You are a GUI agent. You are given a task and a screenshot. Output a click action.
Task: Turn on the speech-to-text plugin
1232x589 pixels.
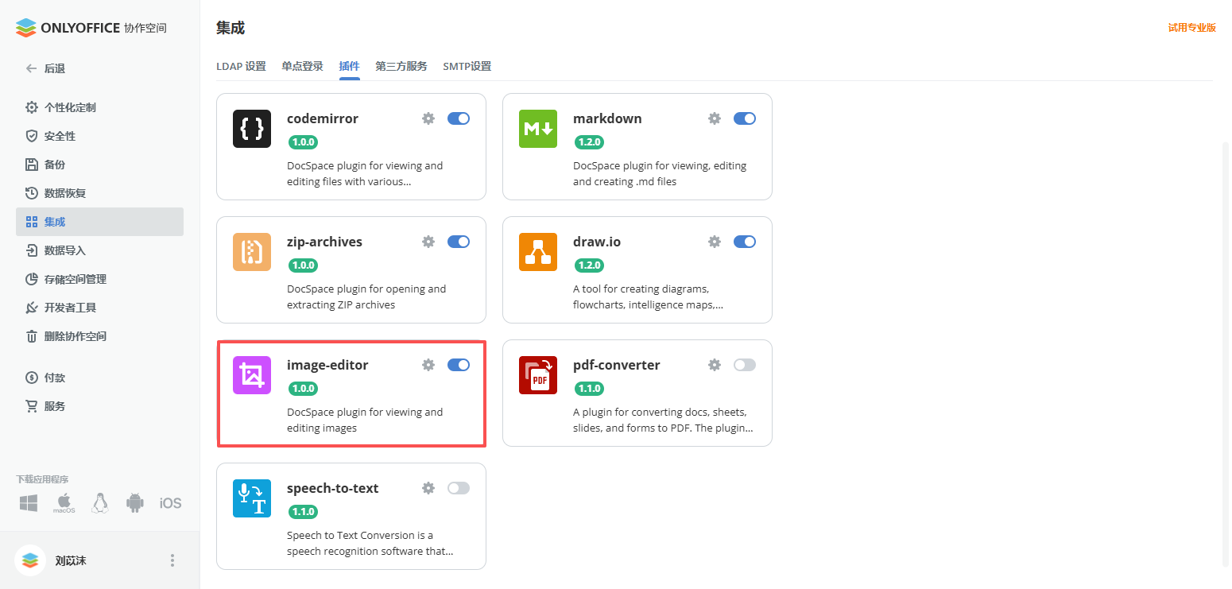tap(459, 488)
